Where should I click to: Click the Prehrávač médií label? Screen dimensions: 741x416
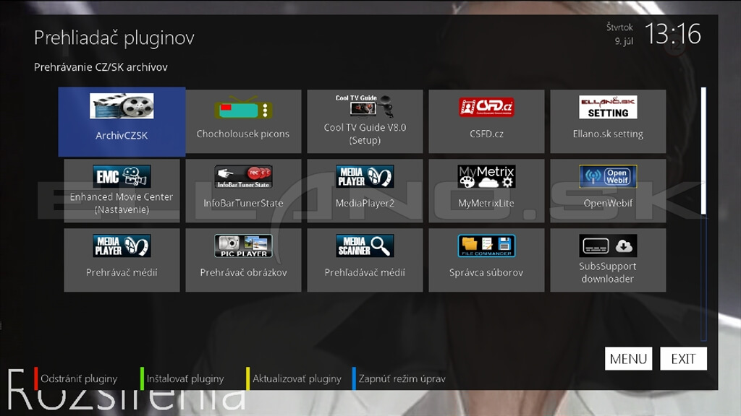coord(122,272)
